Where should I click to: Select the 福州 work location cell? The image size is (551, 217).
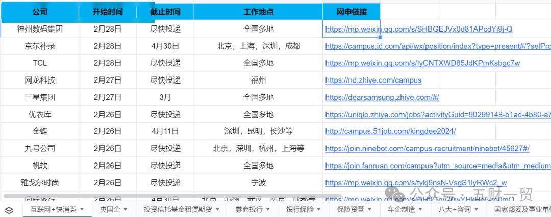click(258, 80)
